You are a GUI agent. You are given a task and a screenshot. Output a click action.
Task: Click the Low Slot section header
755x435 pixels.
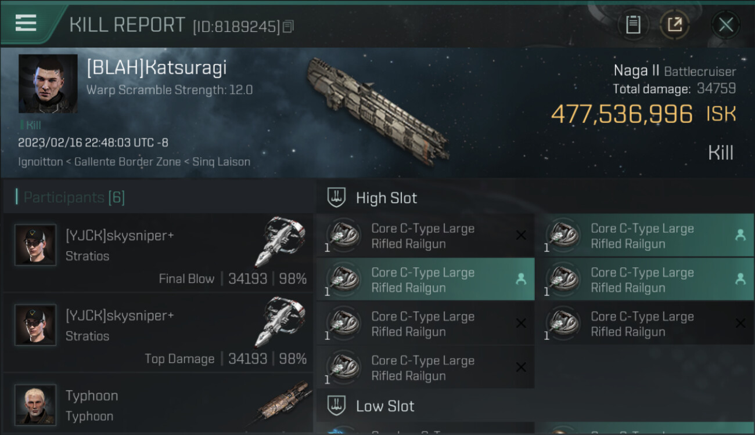[385, 406]
